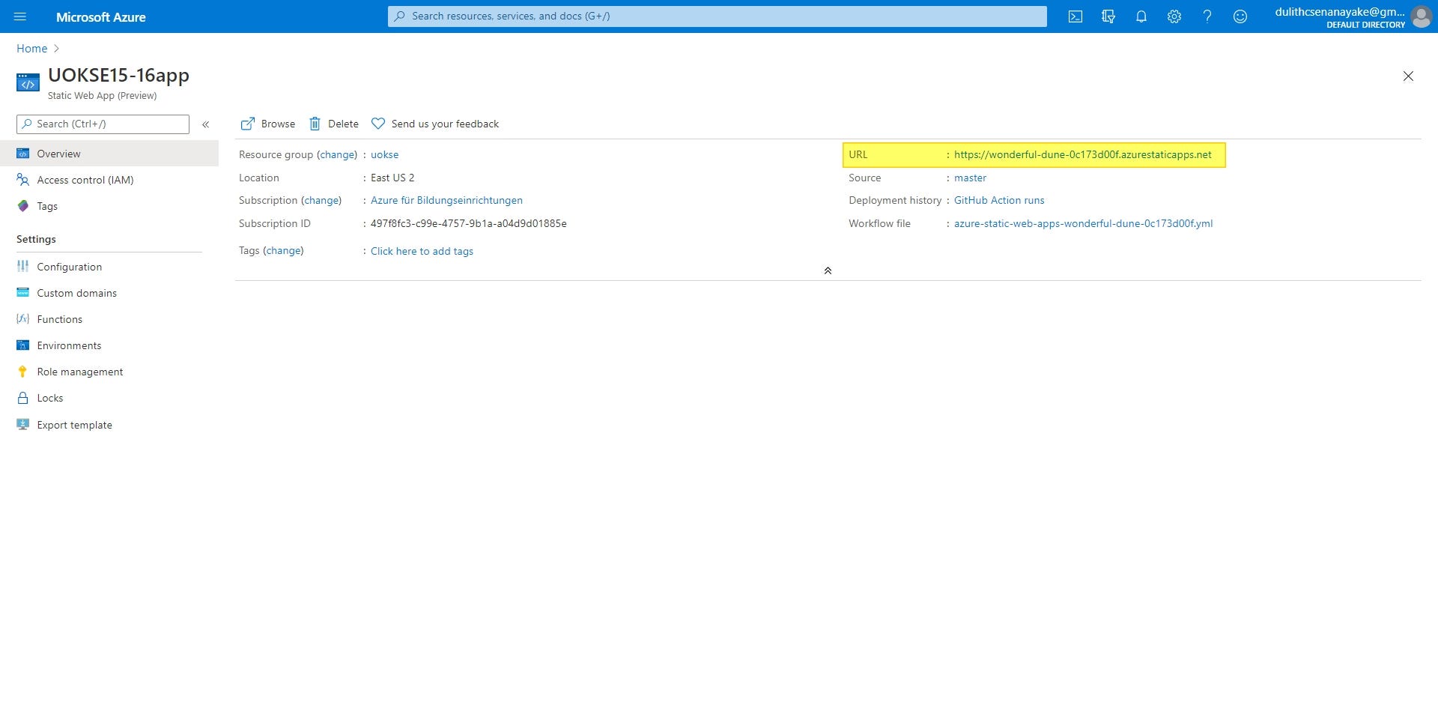Collapse the left resource menu
1438x702 pixels.
[x=205, y=124]
